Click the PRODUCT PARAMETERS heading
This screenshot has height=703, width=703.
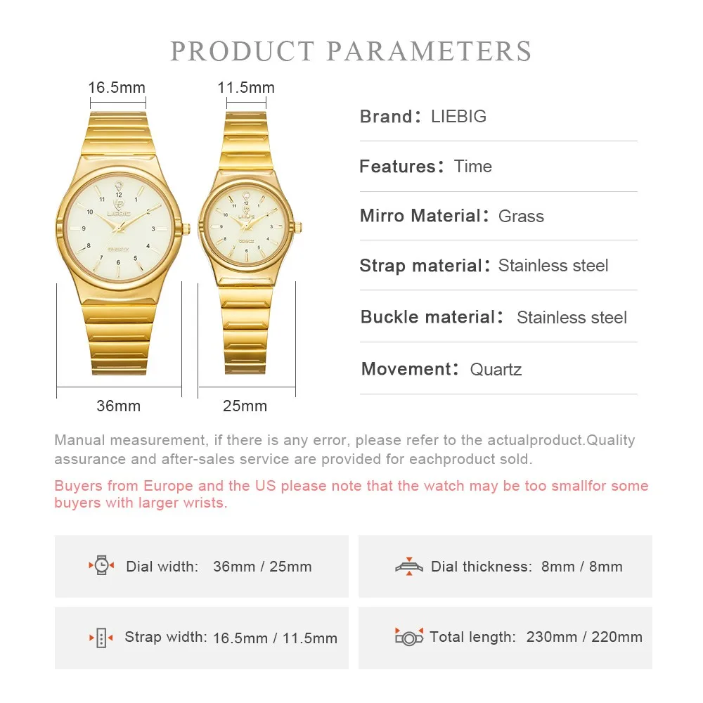click(x=351, y=51)
